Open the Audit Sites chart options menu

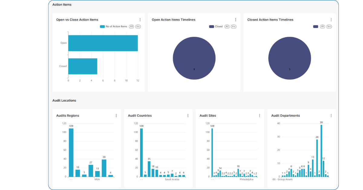pos(259,115)
